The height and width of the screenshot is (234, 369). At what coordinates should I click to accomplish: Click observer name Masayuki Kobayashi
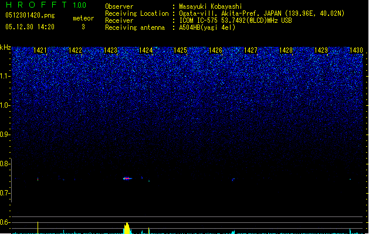[x=211, y=6]
